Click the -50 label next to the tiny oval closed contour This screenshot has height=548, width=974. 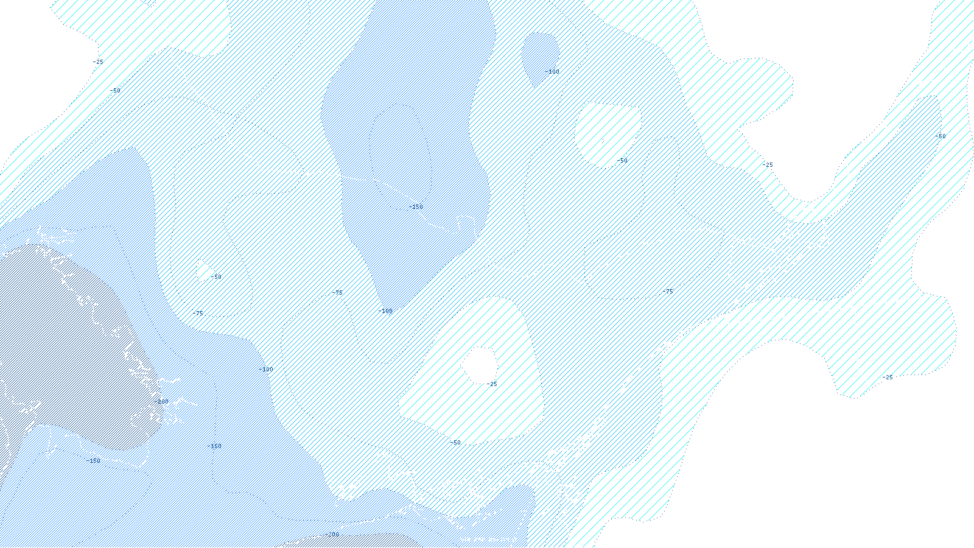216,277
